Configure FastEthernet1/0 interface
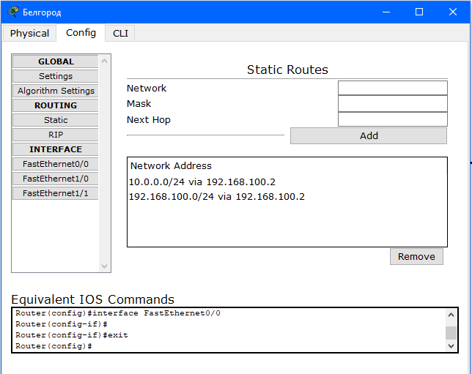The image size is (472, 374). [56, 179]
